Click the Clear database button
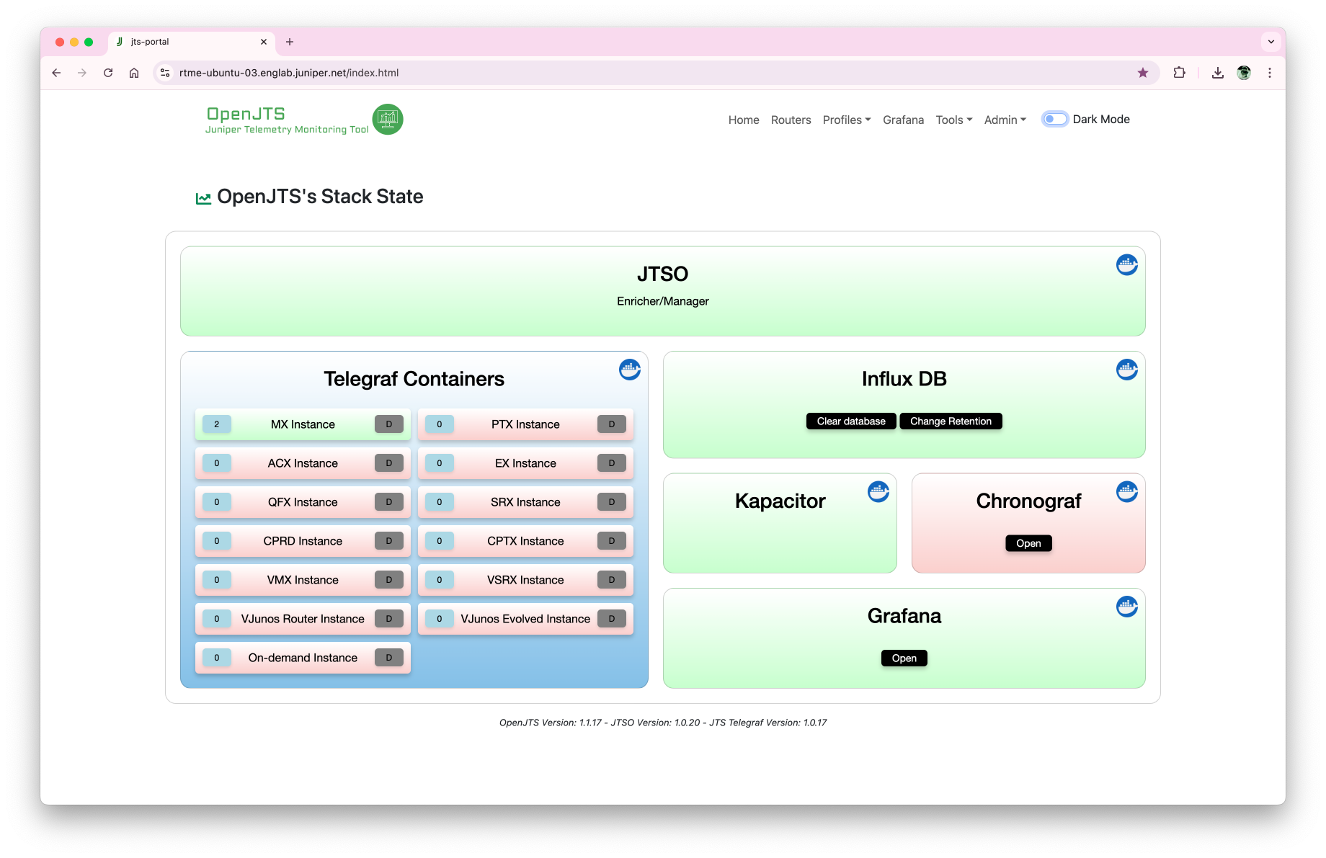 [x=850, y=421]
